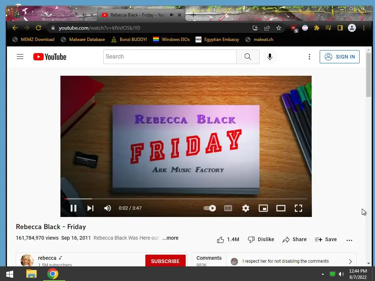Open rebecca's channel avatar
Screen dimensions: 375x281
[27, 260]
